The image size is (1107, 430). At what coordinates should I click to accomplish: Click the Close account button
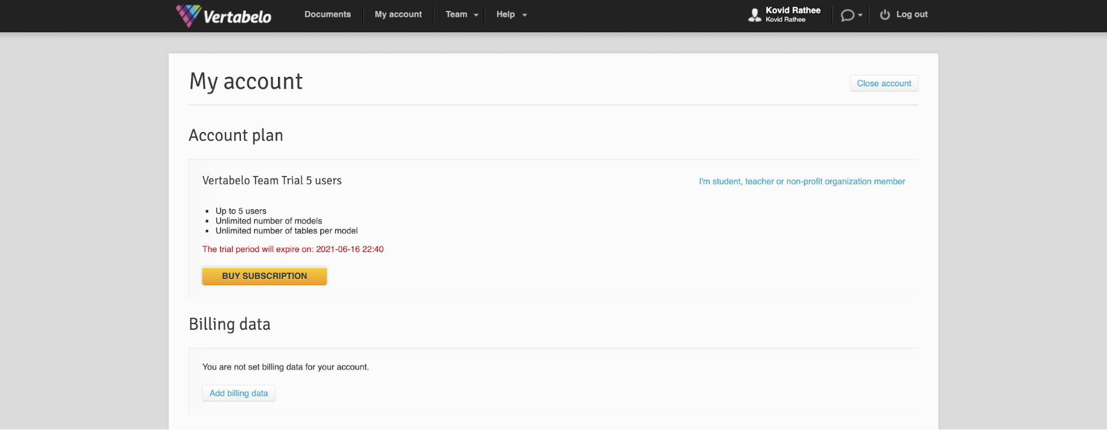point(884,84)
